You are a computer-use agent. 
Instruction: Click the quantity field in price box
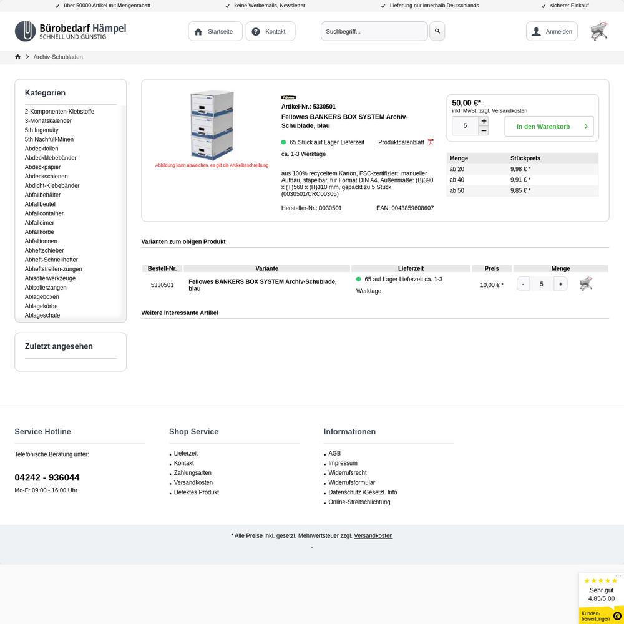tap(466, 126)
